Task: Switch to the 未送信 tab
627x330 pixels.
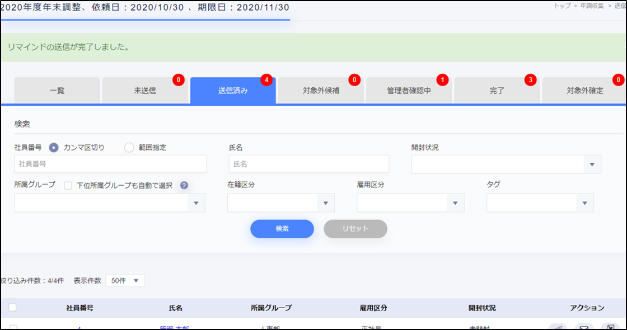Action: tap(144, 91)
